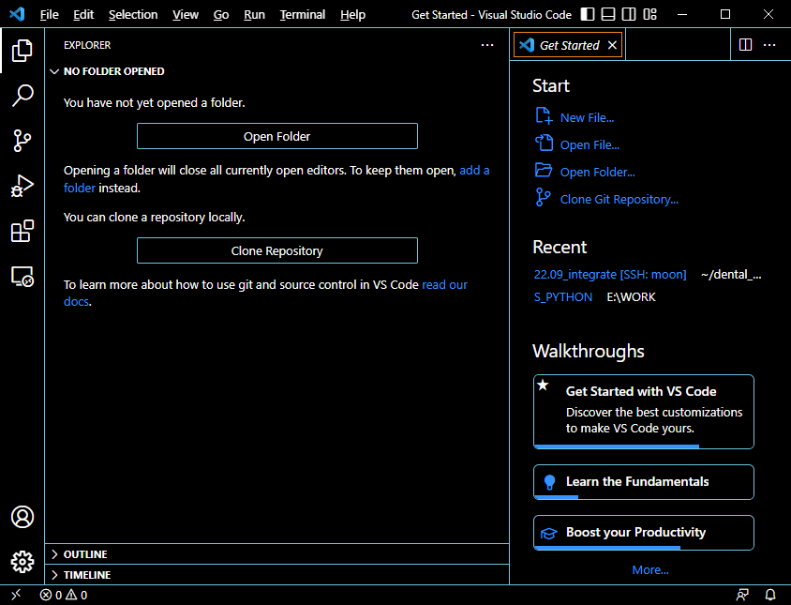The width and height of the screenshot is (791, 605).
Task: Click the lightbulb icon on Learn the Fundamentals
Action: [549, 482]
